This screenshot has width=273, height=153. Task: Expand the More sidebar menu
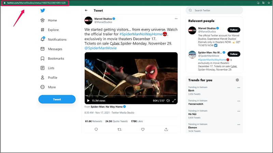click(x=48, y=87)
